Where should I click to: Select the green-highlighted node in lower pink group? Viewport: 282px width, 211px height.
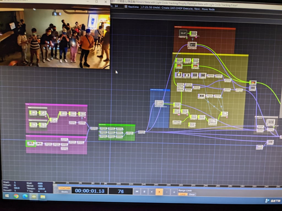click(x=31, y=143)
